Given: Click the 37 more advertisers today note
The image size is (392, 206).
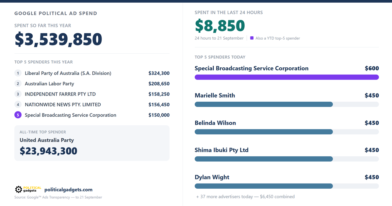Looking at the screenshot, I should (245, 197).
